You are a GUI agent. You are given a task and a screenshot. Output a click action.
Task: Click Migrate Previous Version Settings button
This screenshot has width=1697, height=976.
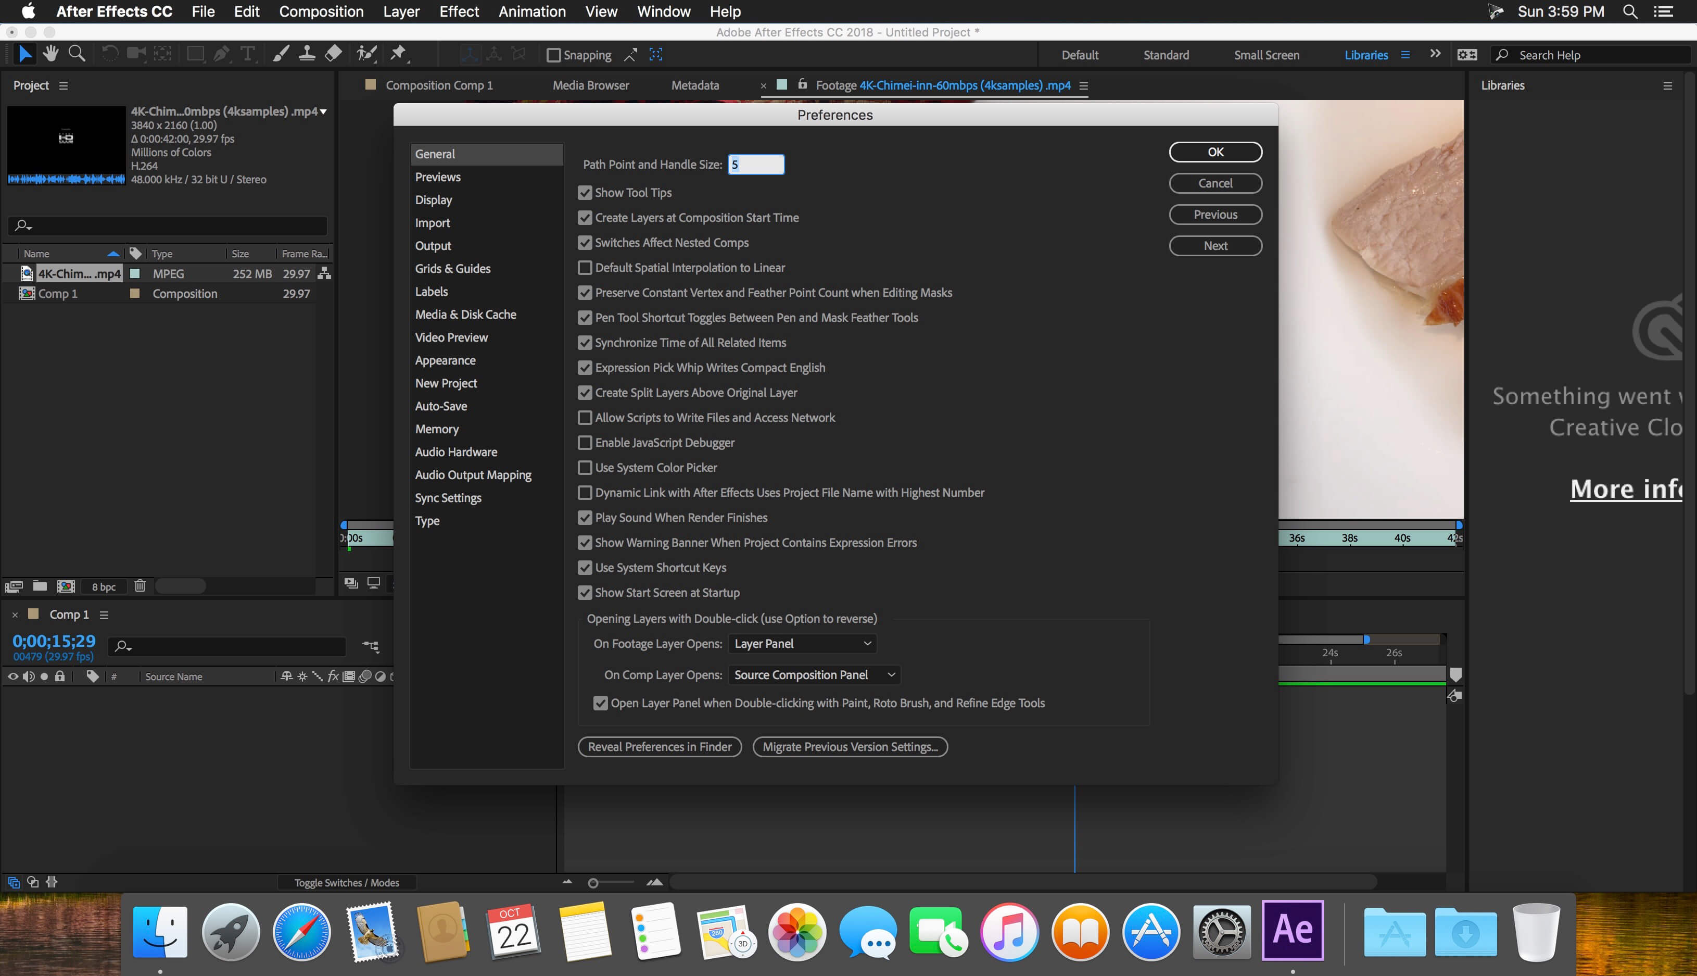(848, 746)
